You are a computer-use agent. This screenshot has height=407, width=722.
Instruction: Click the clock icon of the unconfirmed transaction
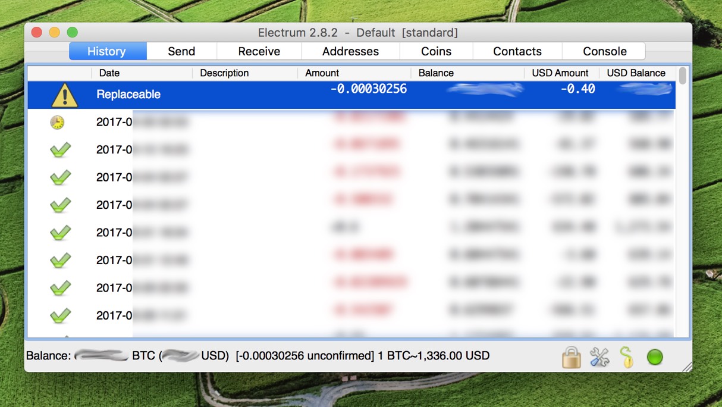click(57, 123)
